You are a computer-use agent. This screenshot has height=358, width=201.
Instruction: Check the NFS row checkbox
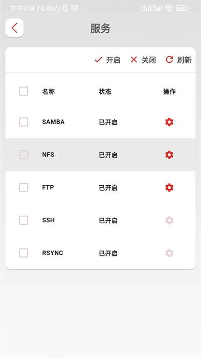click(24, 155)
